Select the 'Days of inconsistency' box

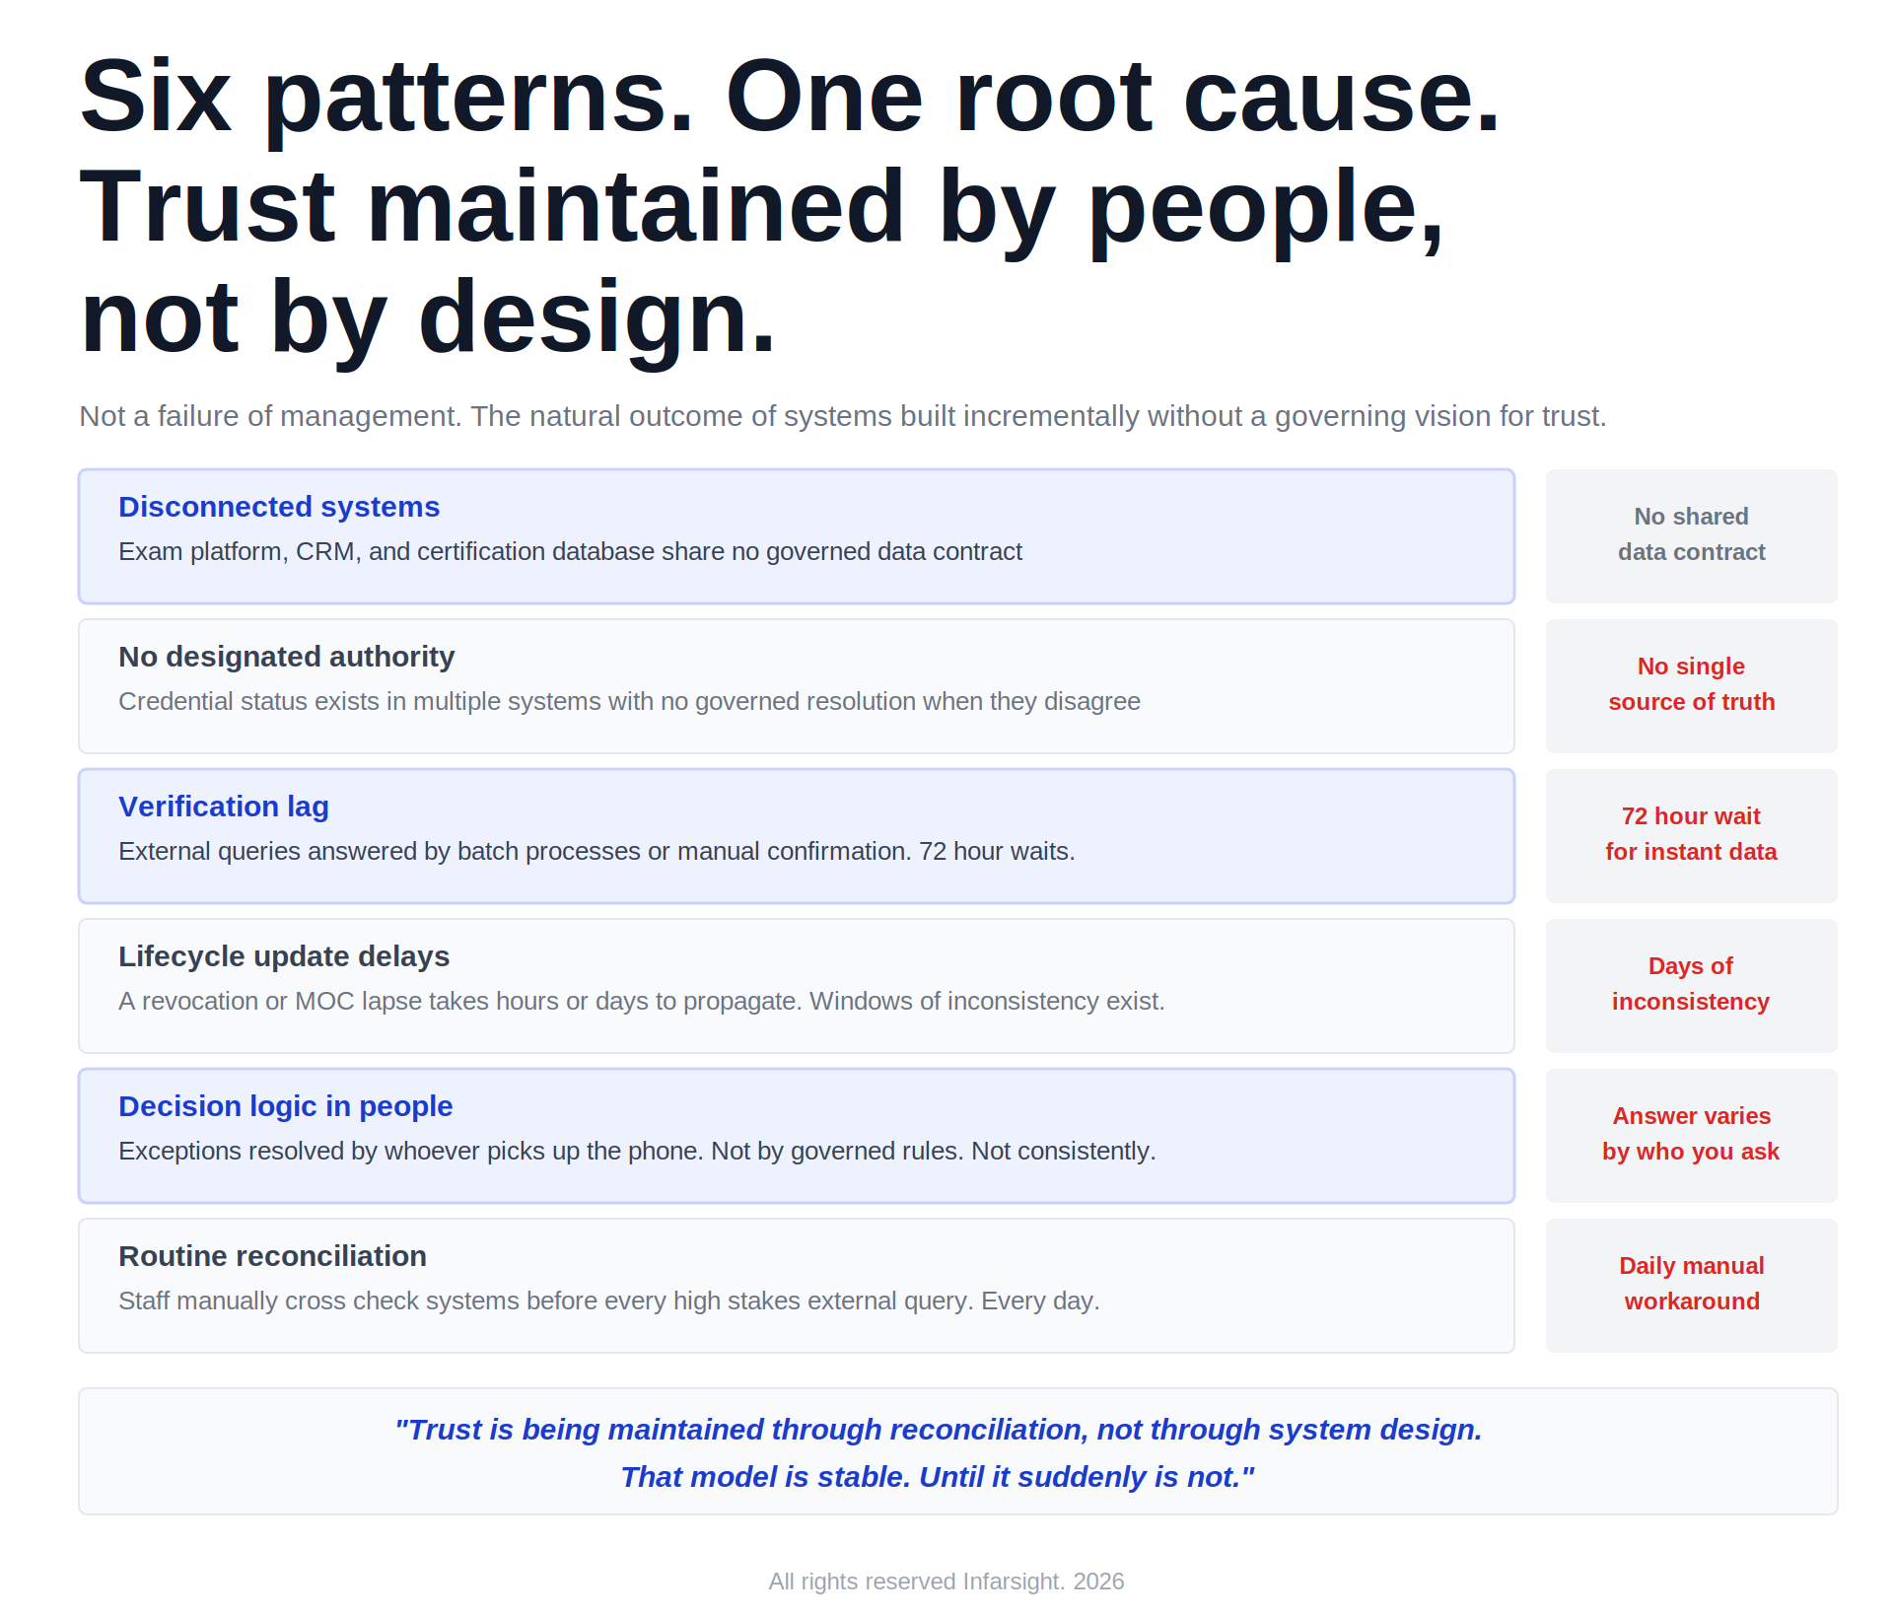tap(1692, 986)
